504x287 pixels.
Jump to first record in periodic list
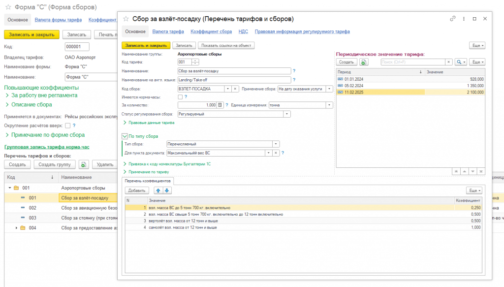tap(456, 171)
